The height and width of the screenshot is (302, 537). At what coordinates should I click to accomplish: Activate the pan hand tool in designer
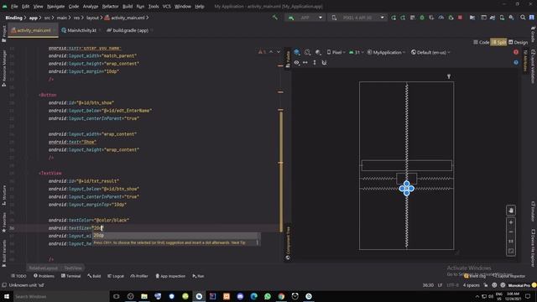(511, 211)
